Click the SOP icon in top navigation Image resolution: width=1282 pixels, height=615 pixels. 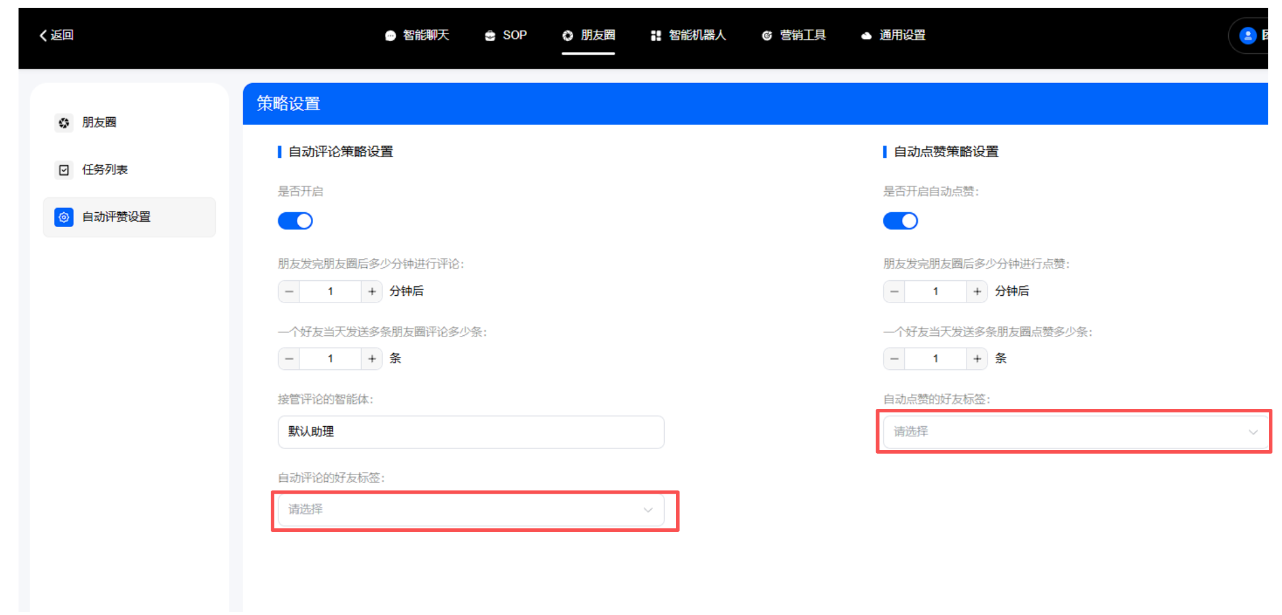click(490, 36)
